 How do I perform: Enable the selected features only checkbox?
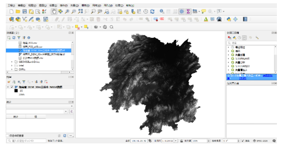pyautogui.click(x=7, y=136)
